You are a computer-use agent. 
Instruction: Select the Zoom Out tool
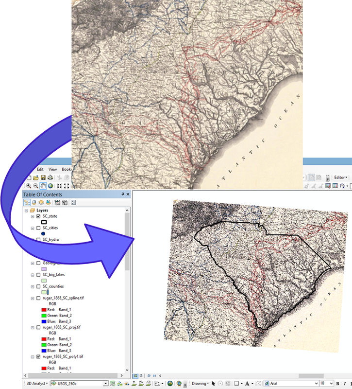35,185
